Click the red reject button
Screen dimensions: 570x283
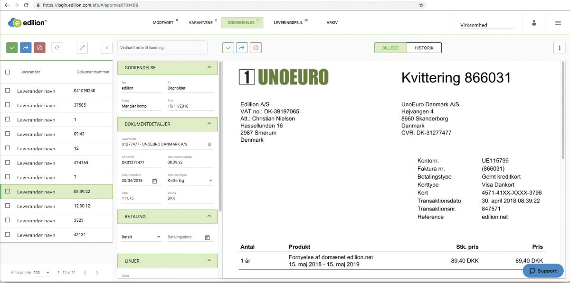tap(39, 47)
